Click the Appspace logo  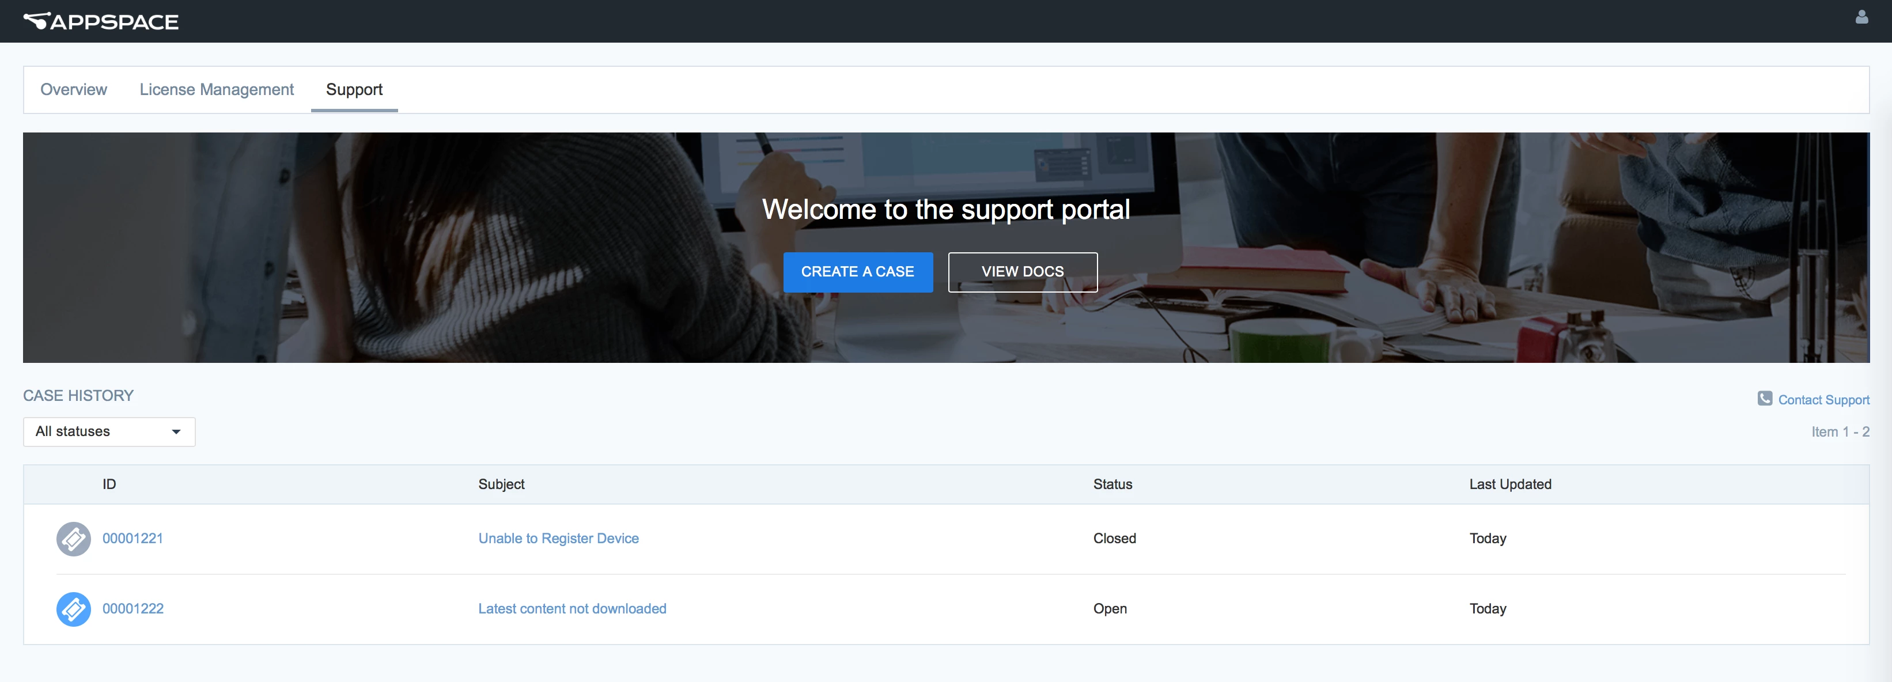(x=101, y=21)
